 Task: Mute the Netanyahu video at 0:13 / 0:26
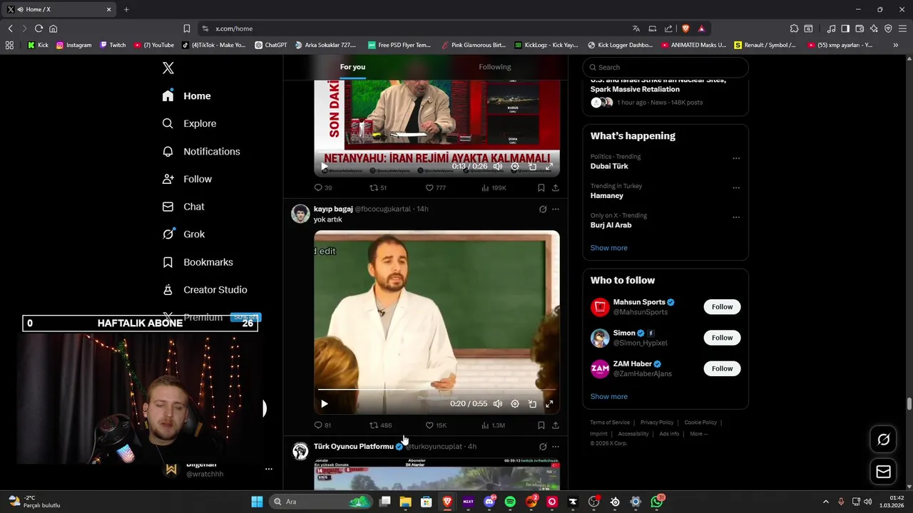click(x=498, y=167)
